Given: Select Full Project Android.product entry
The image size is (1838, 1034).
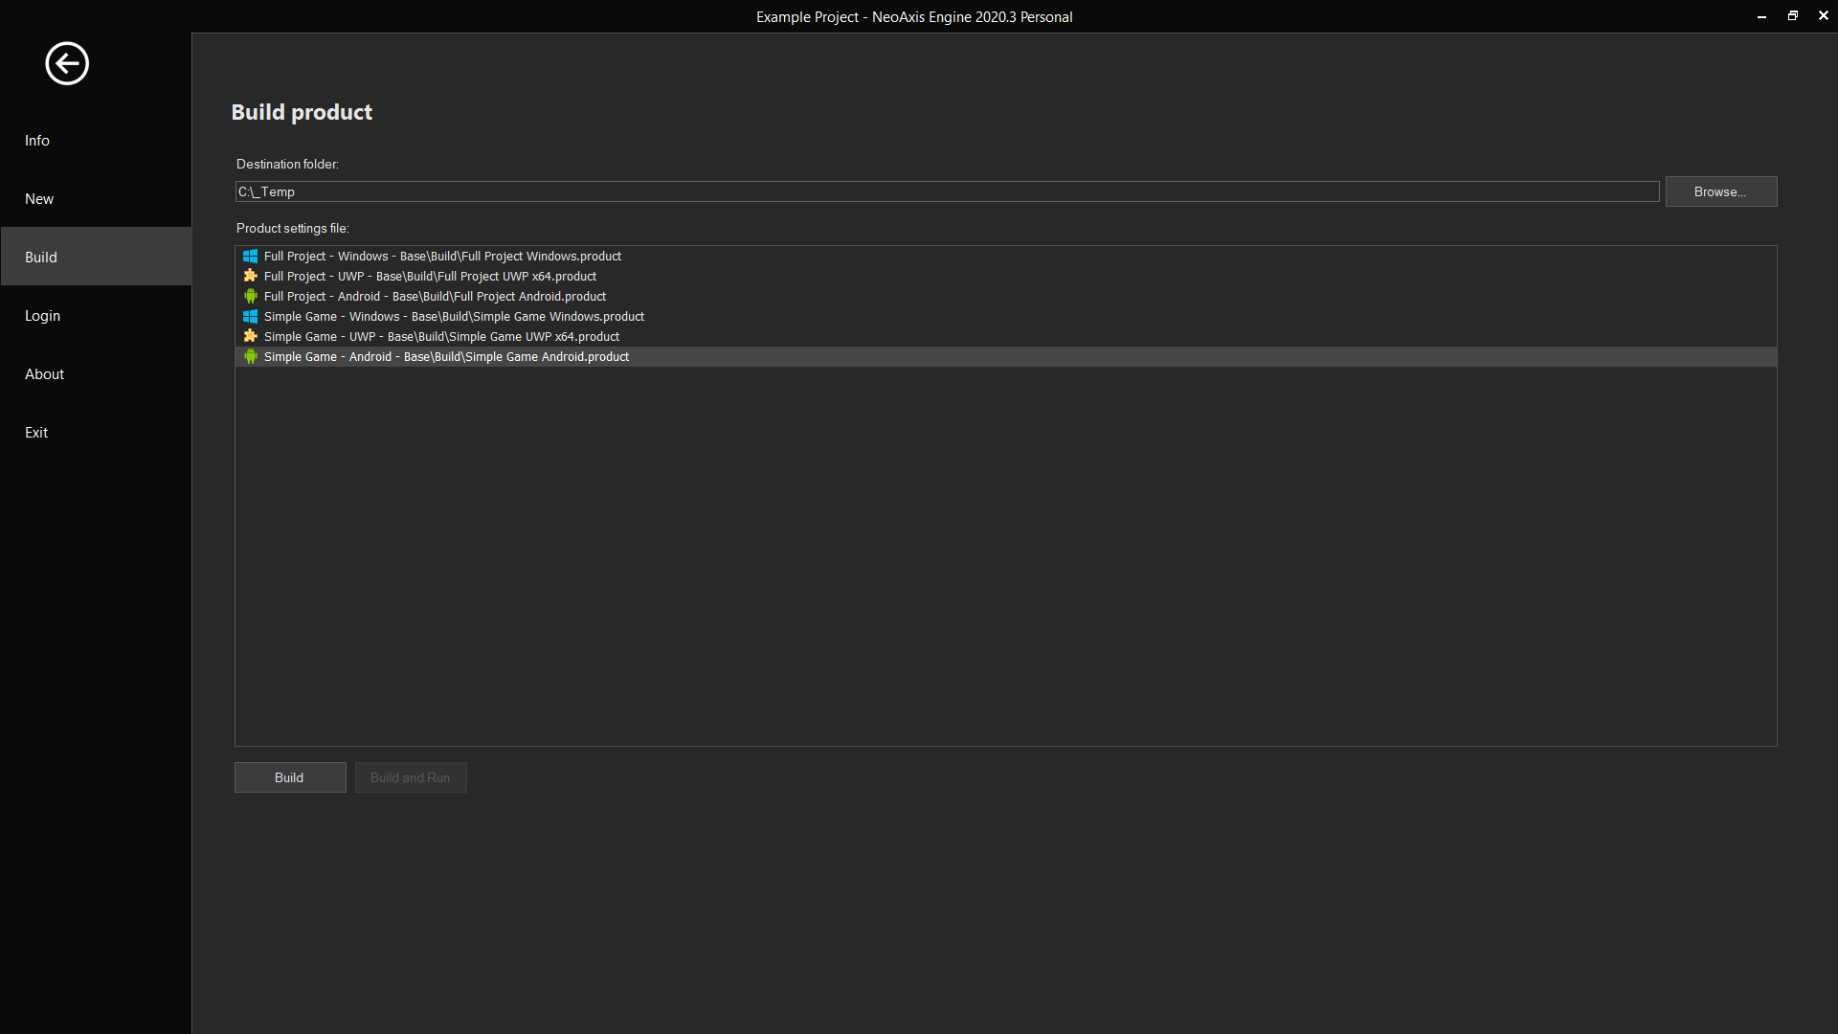Looking at the screenshot, I should coord(435,297).
